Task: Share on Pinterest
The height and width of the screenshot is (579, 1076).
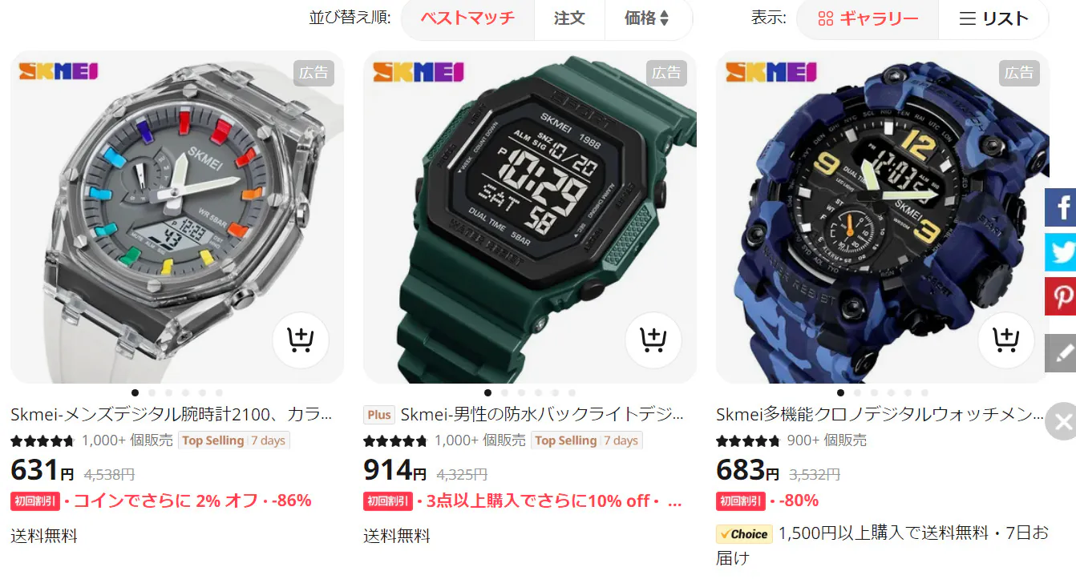Action: click(x=1061, y=296)
